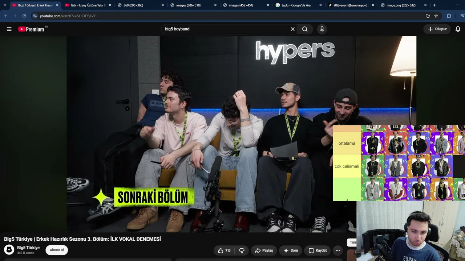Go back with browser back arrow
This screenshot has width=465, height=261.
point(6,16)
